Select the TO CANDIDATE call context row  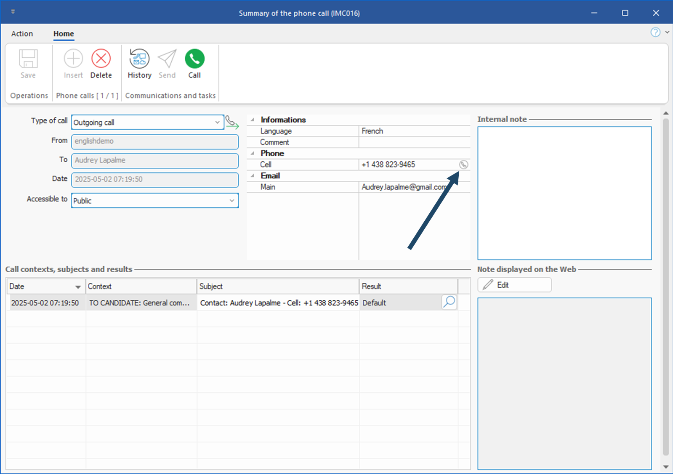(x=139, y=303)
